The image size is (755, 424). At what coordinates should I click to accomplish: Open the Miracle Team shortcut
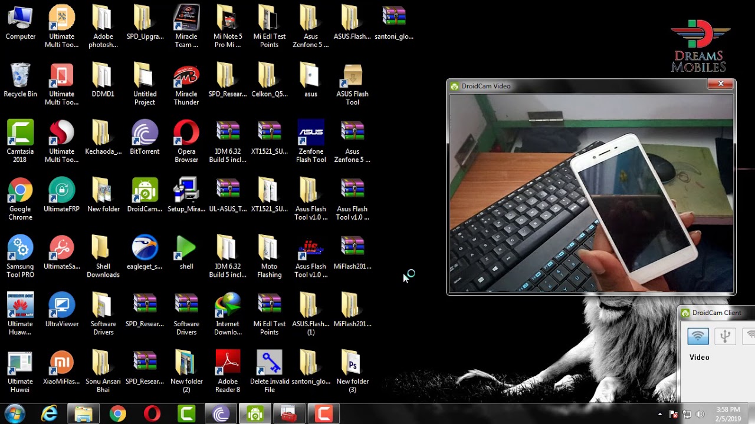point(186,26)
